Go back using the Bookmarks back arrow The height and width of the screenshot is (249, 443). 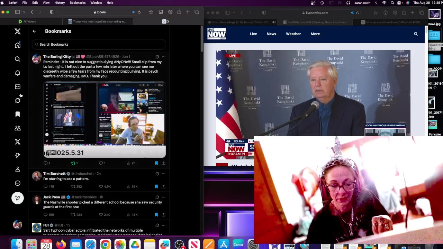coord(34,31)
